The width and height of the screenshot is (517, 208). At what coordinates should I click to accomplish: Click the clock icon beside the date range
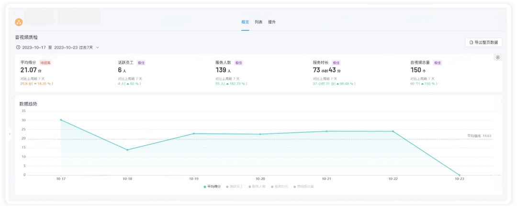pyautogui.click(x=18, y=47)
